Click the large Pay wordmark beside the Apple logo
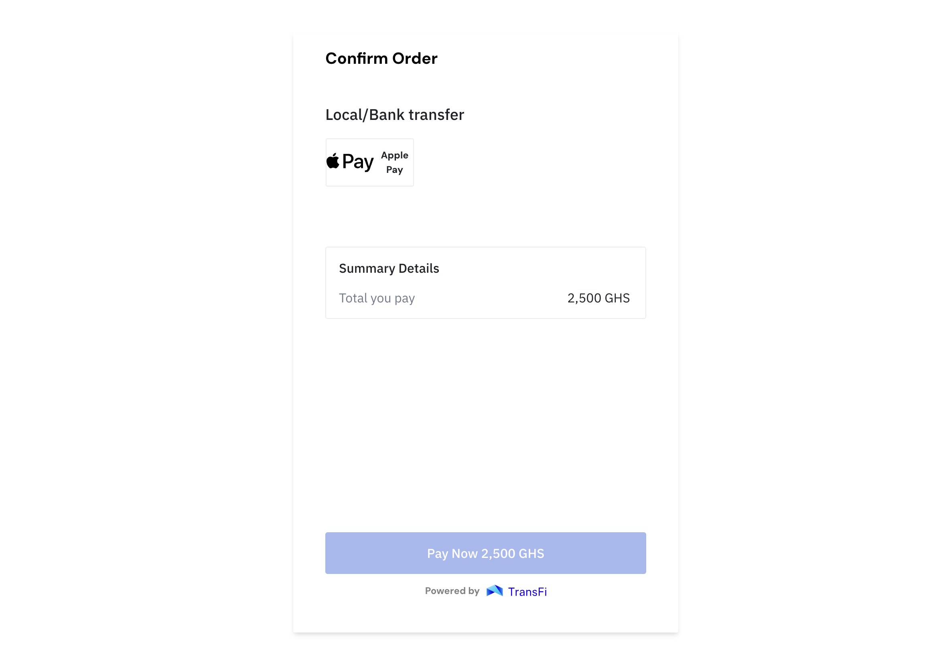Screen dimensions: 933x661 click(358, 162)
